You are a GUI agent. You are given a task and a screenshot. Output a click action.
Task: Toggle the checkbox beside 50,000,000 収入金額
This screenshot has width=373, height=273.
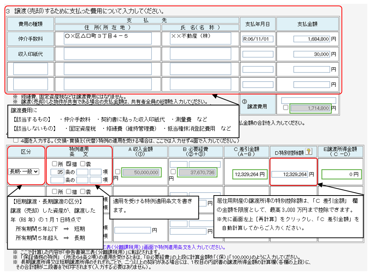[118, 172]
